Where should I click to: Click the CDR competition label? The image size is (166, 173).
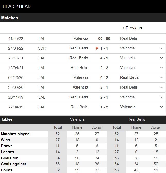[x=42, y=48]
